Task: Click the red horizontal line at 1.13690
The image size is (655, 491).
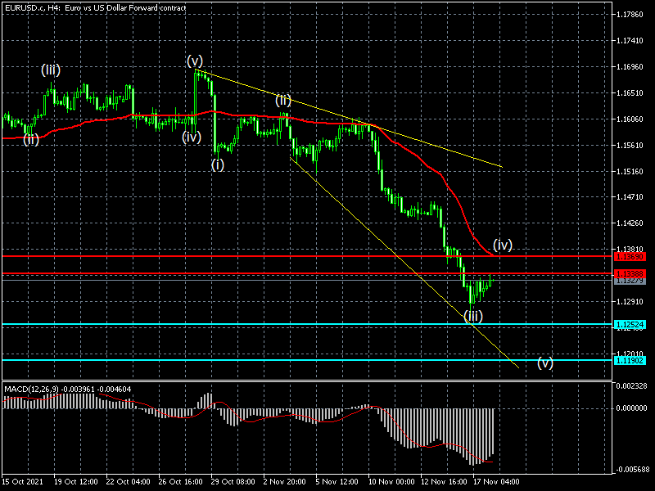Action: click(307, 256)
